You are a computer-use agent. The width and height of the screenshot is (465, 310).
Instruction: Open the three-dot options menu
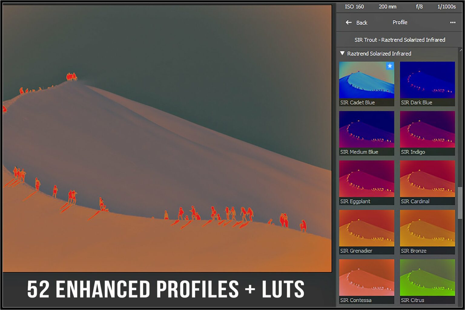point(453,22)
